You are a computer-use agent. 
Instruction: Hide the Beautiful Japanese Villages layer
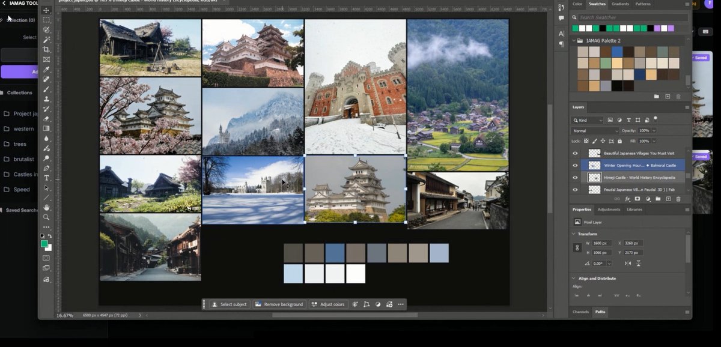[x=575, y=153]
